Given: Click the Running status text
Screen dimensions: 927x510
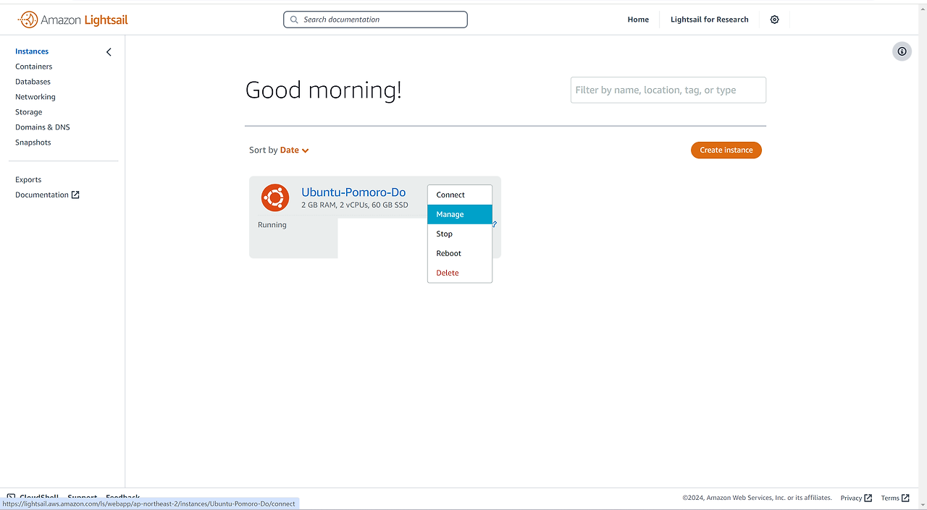Looking at the screenshot, I should [x=272, y=225].
